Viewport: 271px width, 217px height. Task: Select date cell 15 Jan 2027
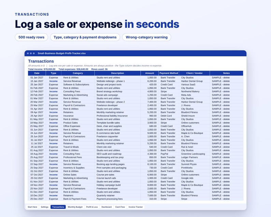coord(37,81)
